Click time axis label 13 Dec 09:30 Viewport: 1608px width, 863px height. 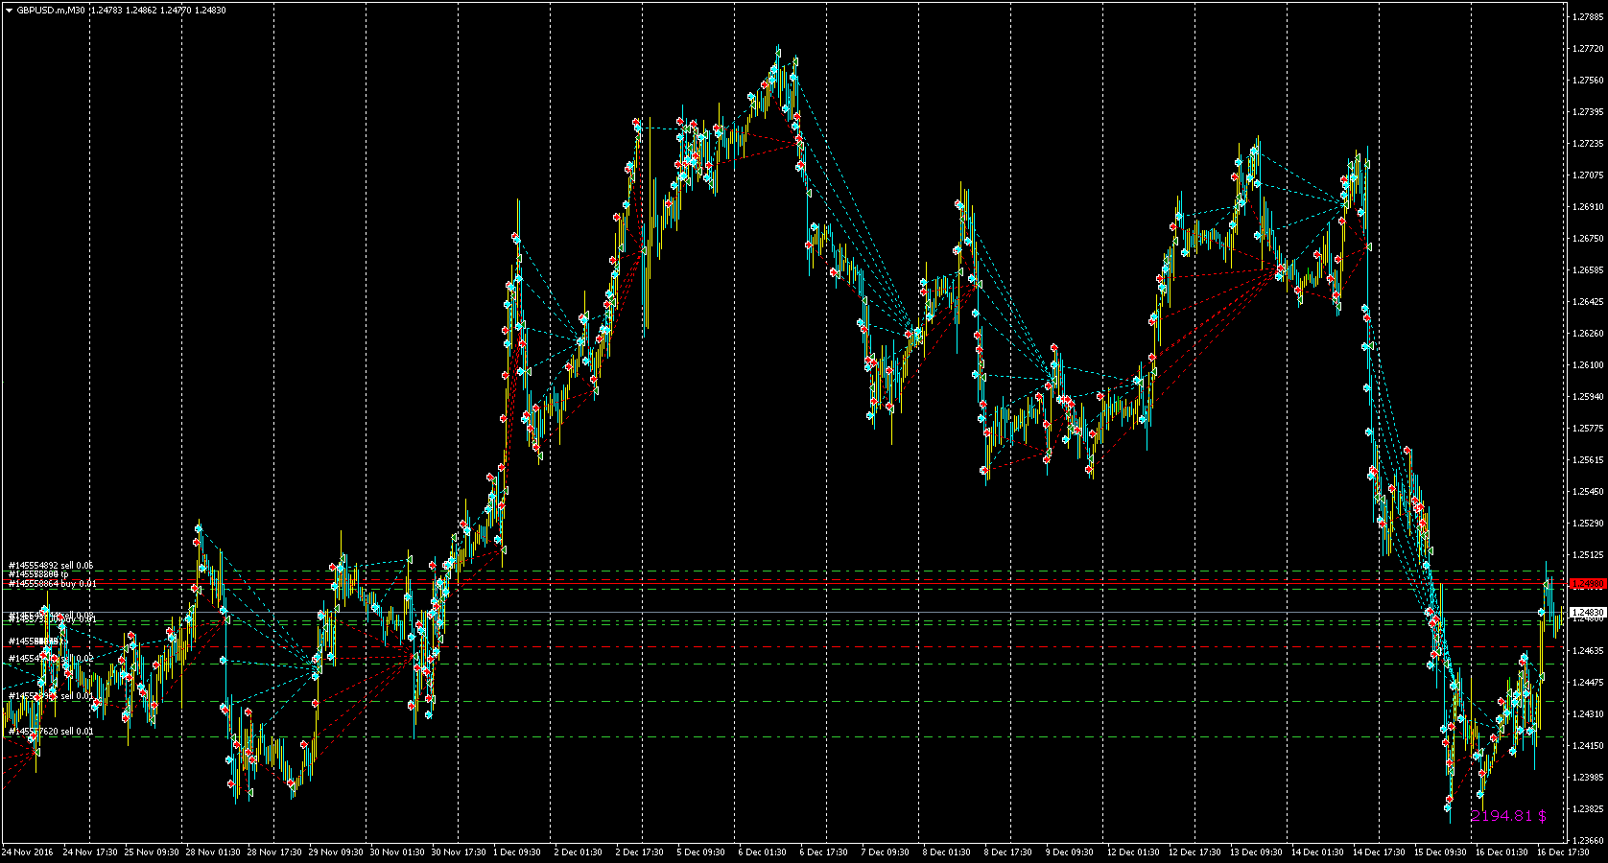click(x=1258, y=852)
